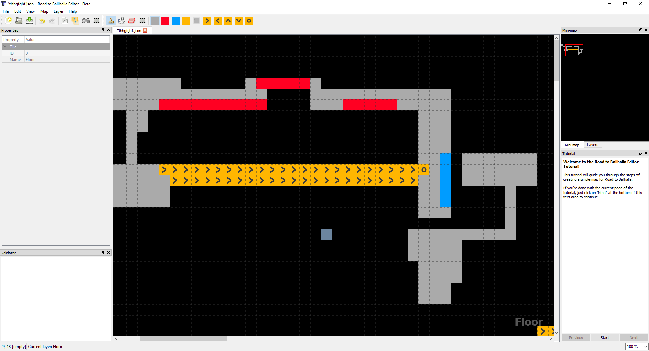Close the thhgfghf.json document tab
Screen dimensions: 649x351
[145, 30]
